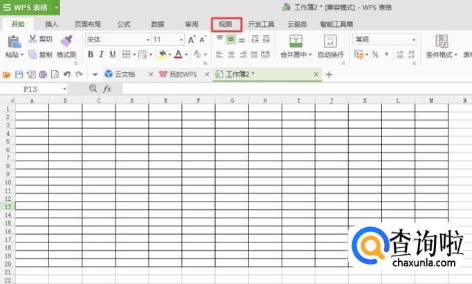This screenshot has width=472, height=284.
Task: Click the Auto Wrap text icon
Action: point(330,41)
